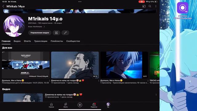Open the Сообщество tab
Screen dimensions: 197x111
click(73, 41)
